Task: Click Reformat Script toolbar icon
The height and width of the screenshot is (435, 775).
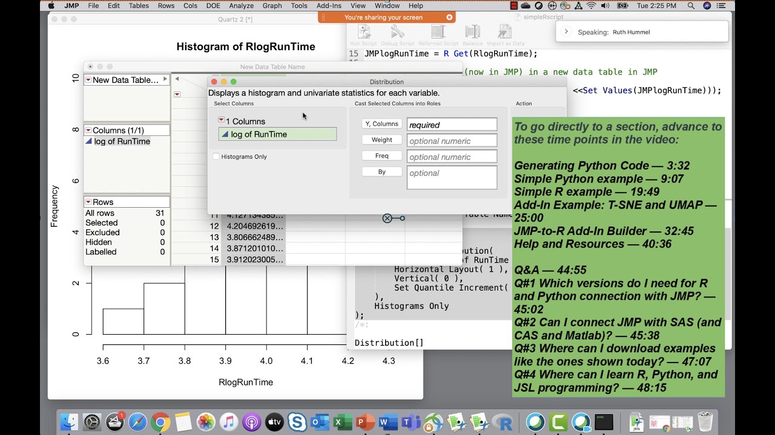Action: (x=438, y=31)
